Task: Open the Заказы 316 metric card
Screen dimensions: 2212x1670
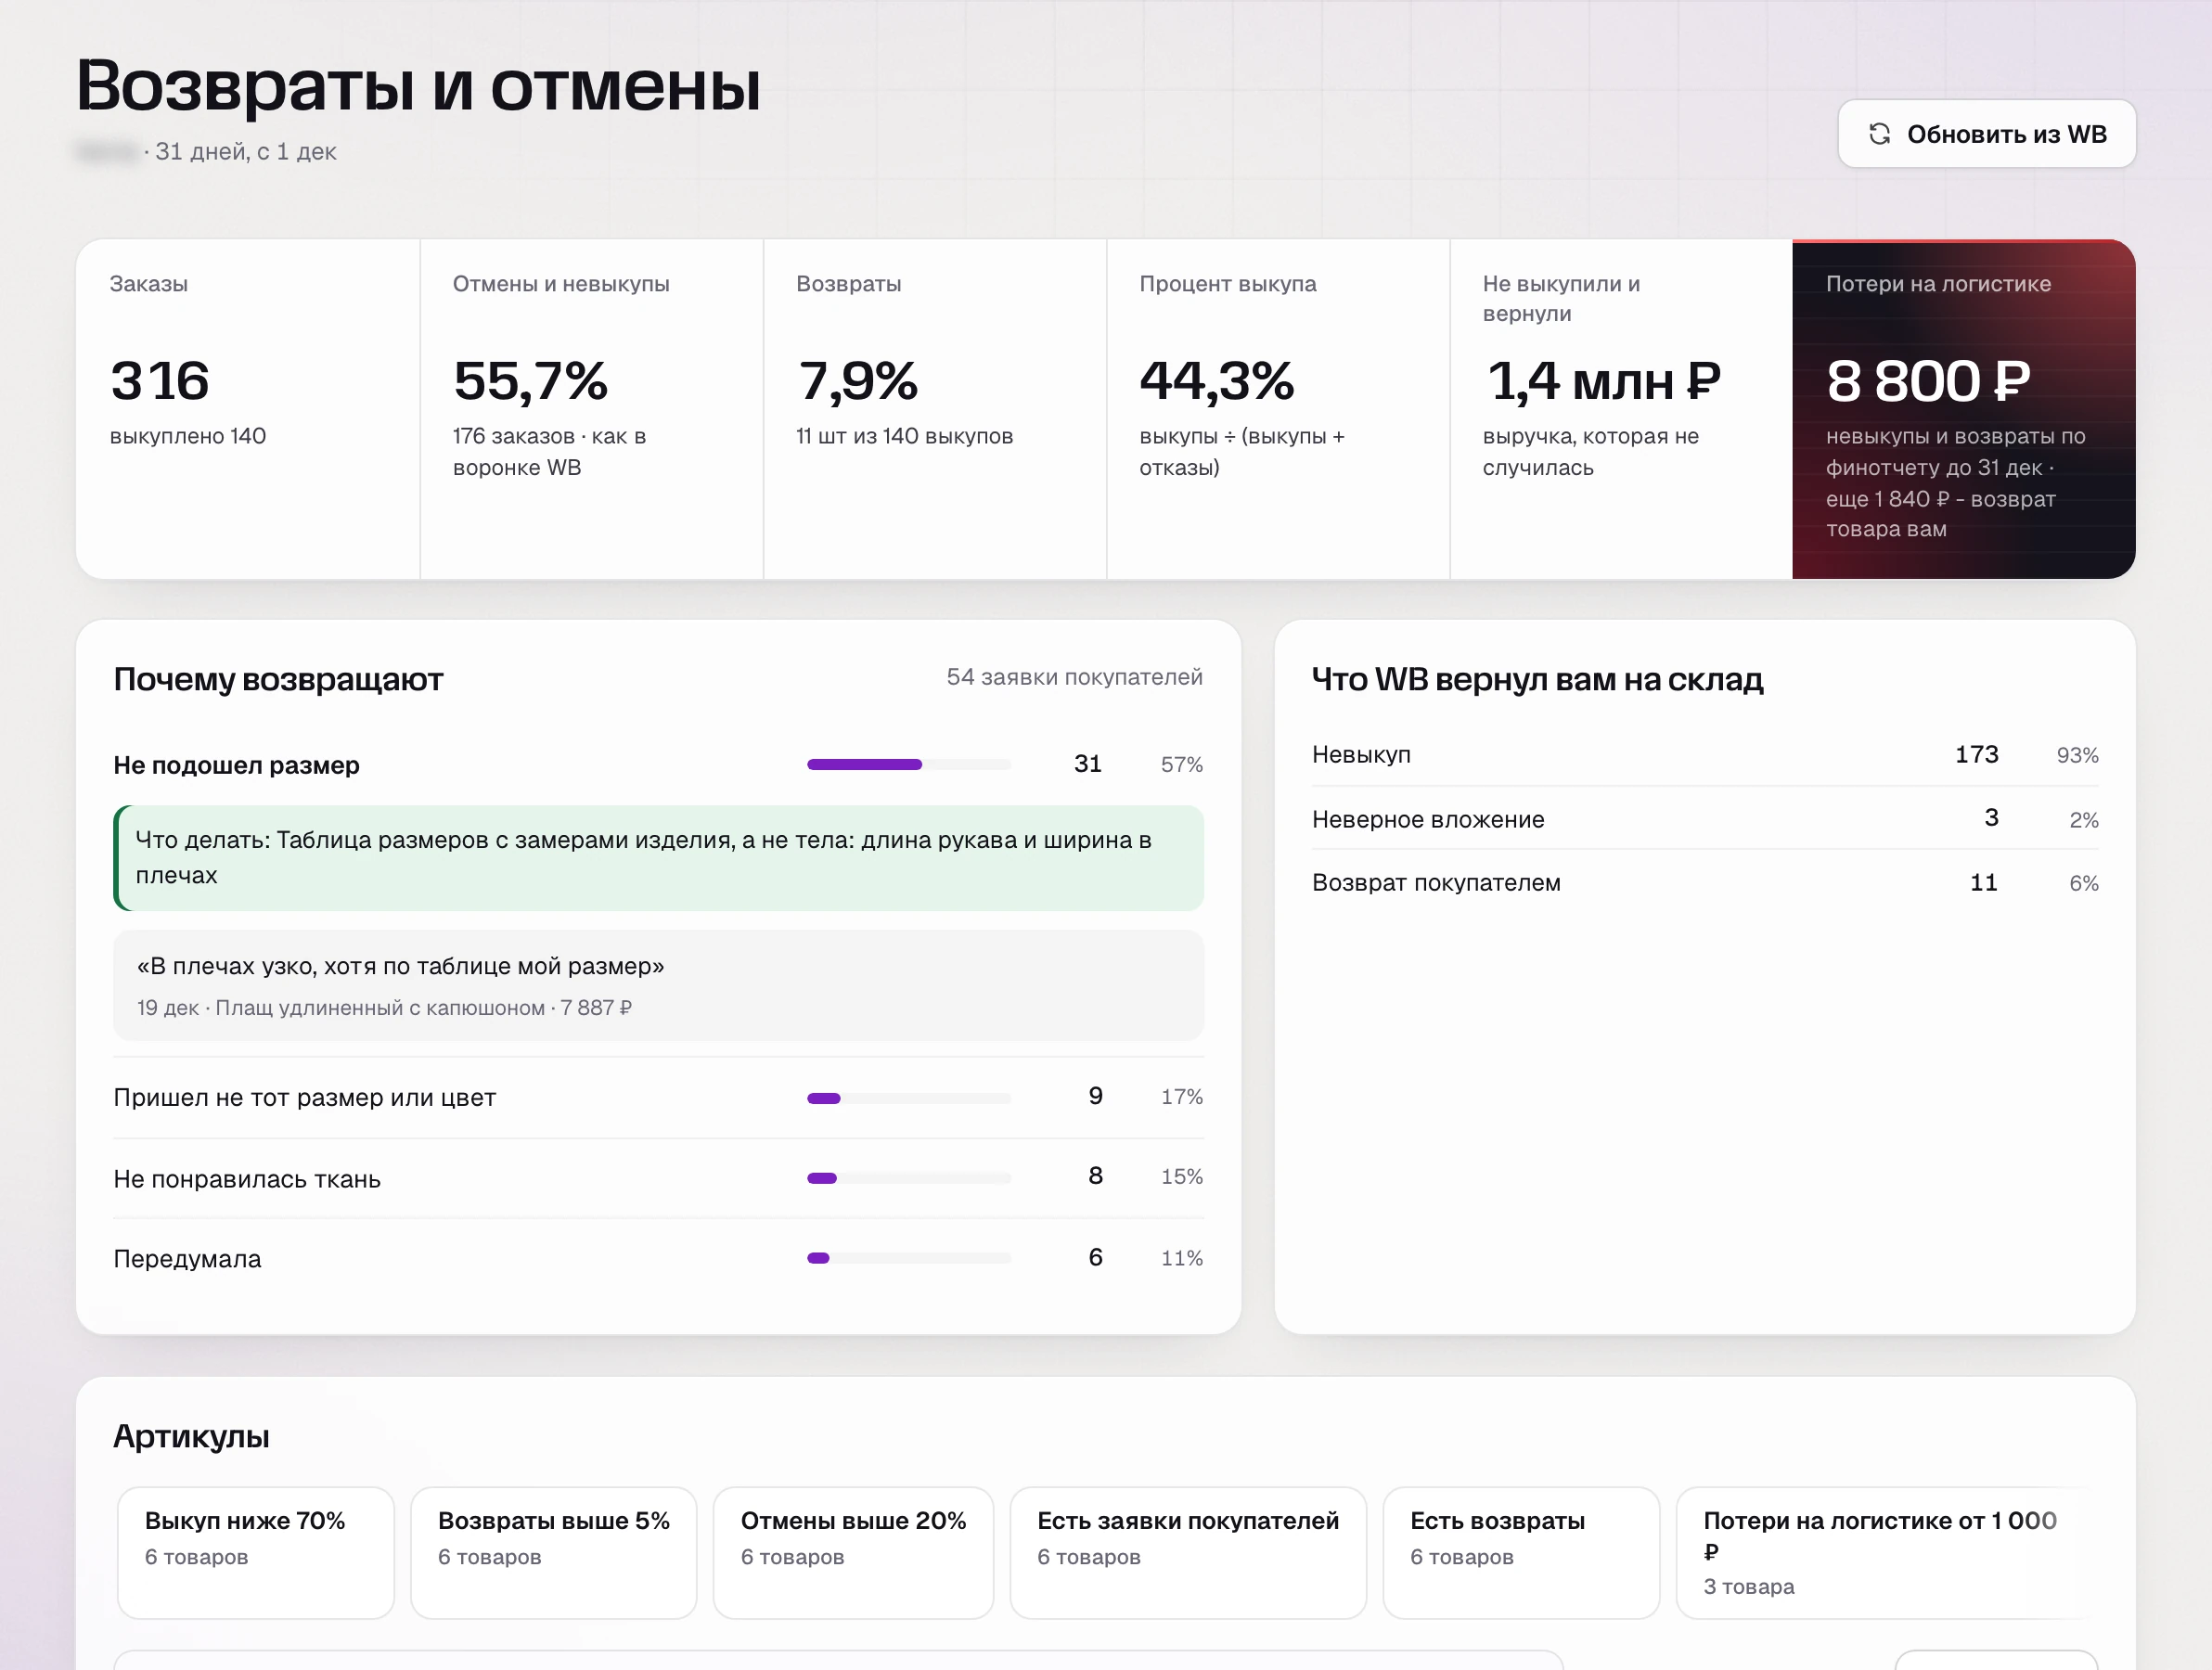Action: point(248,409)
